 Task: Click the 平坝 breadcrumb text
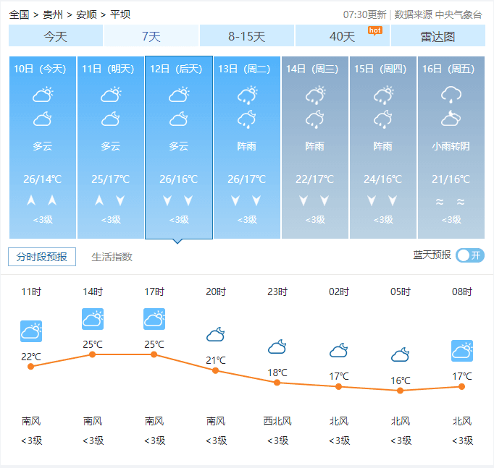click(x=120, y=14)
